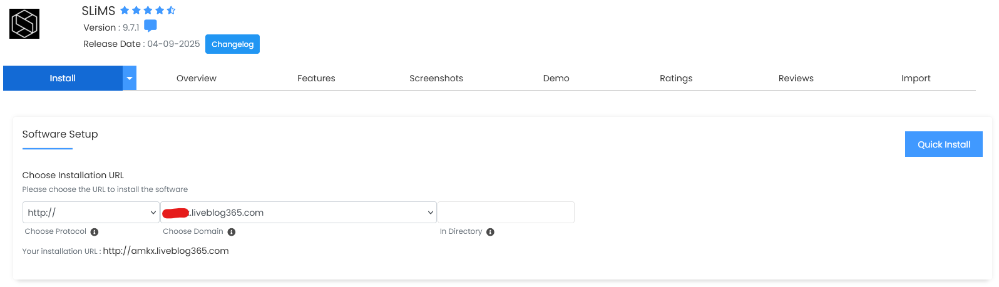
Task: Show the Ratings tab
Action: pyautogui.click(x=676, y=78)
